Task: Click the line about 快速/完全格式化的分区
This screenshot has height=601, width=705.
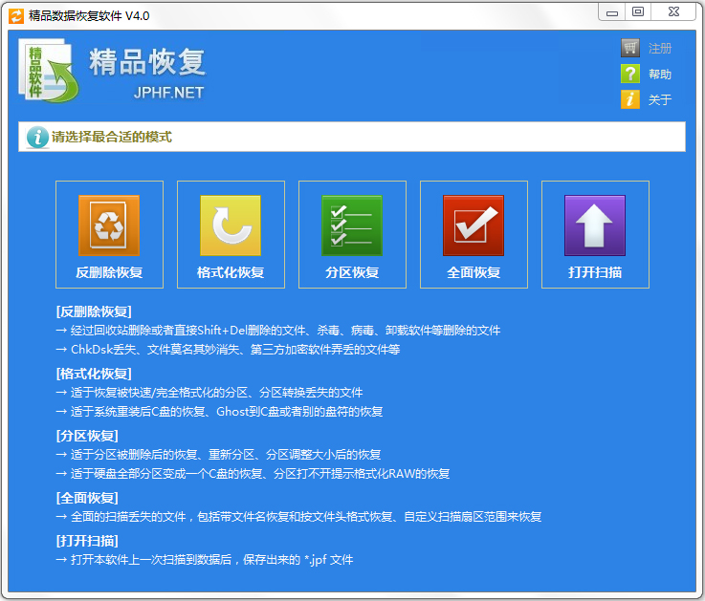Action: click(x=209, y=393)
